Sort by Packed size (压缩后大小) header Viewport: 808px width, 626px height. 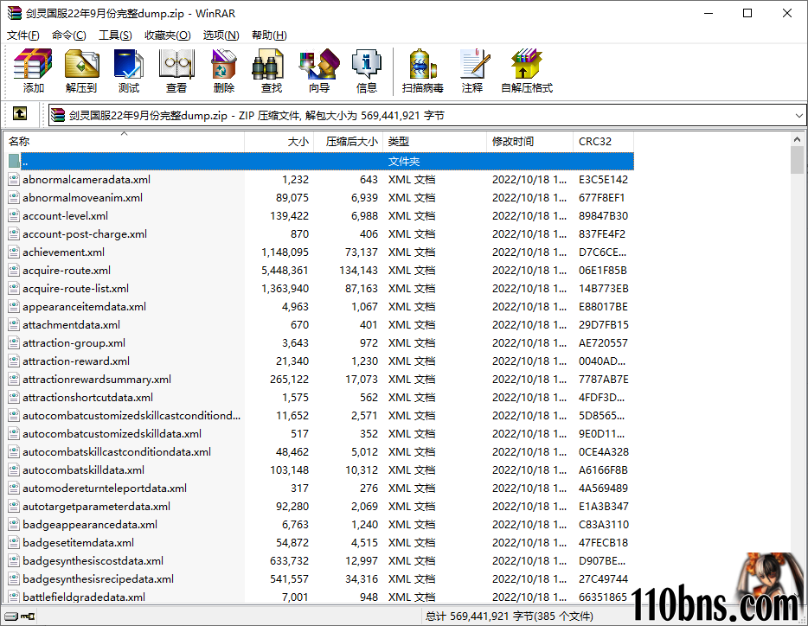(348, 141)
